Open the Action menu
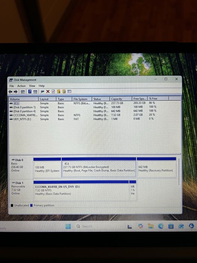Viewport: 197px width, 263px height. (x=21, y=86)
